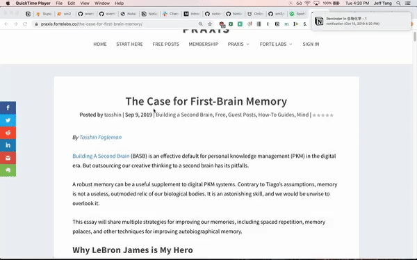Open the View menu
The height and width of the screenshot is (260, 417).
pyautogui.click(x=85, y=3)
